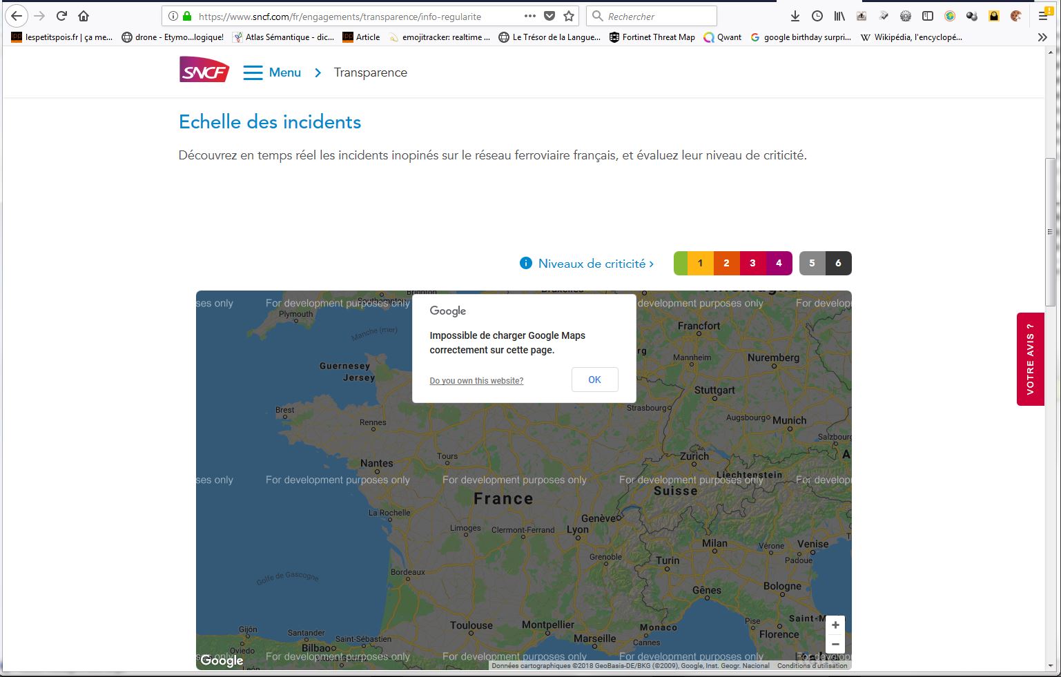Image resolution: width=1061 pixels, height=677 pixels.
Task: Select criticality level 3 red swatch
Action: coord(752,263)
